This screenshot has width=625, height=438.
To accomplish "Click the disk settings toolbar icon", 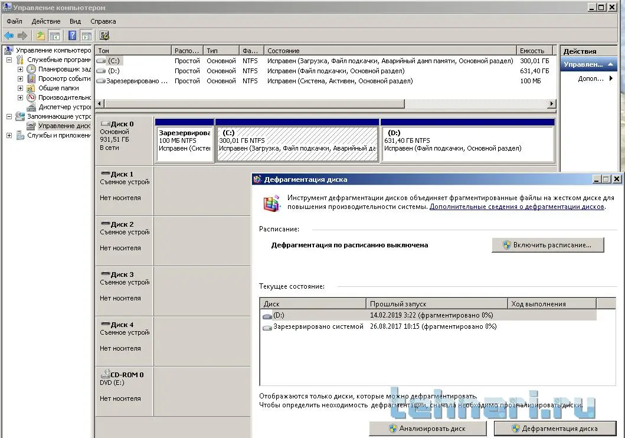I will point(104,35).
